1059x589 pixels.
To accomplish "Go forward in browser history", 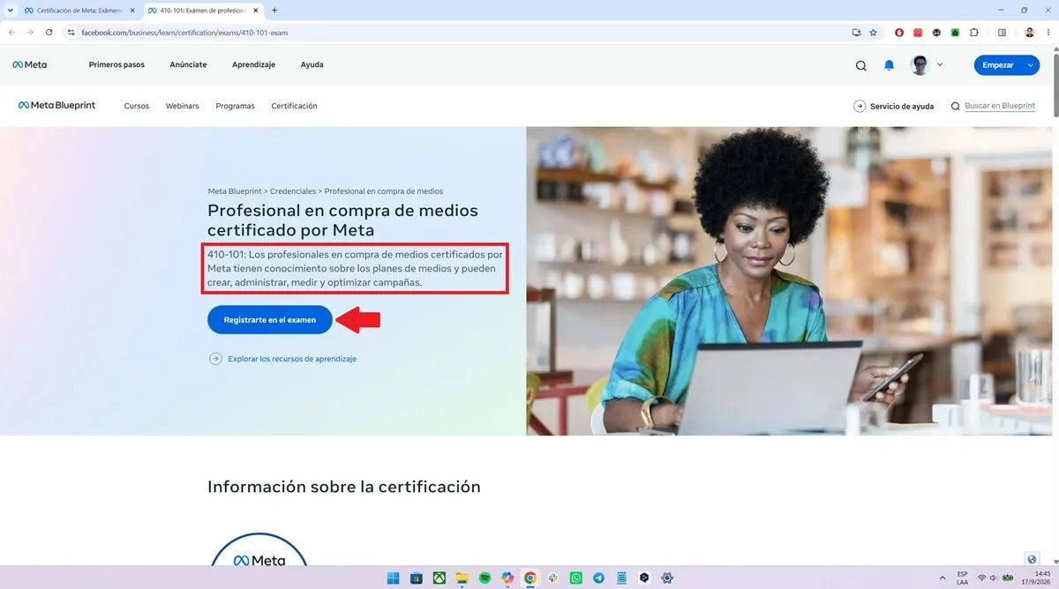I will click(30, 32).
